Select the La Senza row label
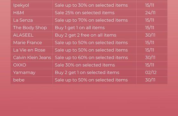 click(23, 20)
